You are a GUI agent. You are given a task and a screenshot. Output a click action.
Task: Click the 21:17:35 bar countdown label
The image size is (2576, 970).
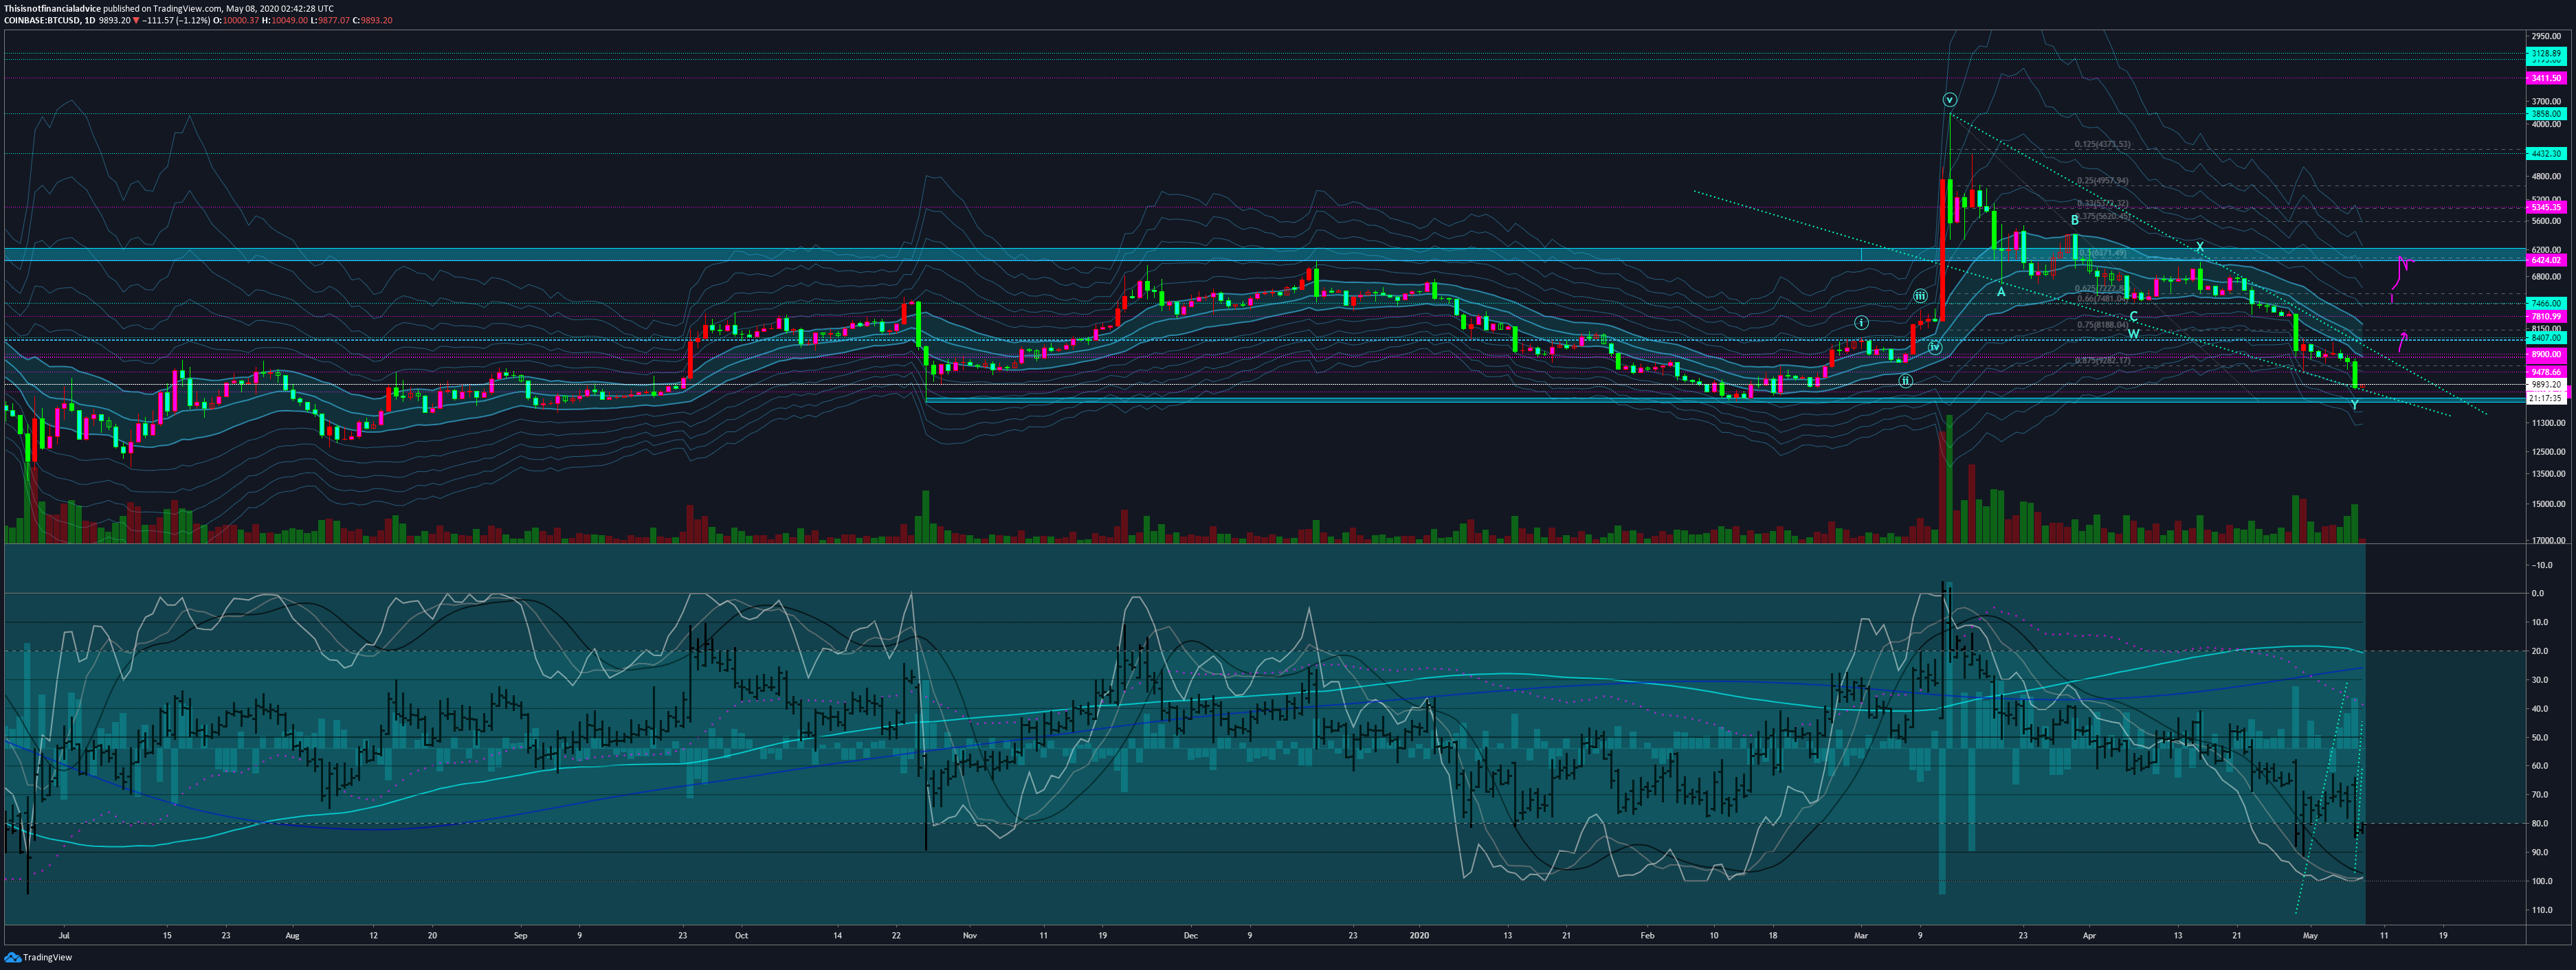pyautogui.click(x=2545, y=398)
